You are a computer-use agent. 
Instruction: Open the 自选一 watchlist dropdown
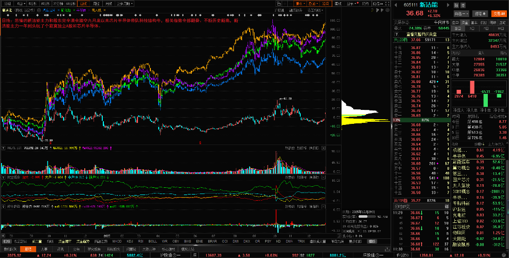pyautogui.click(x=461, y=13)
